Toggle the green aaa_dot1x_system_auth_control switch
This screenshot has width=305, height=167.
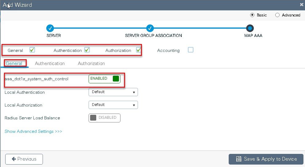pyautogui.click(x=105, y=79)
